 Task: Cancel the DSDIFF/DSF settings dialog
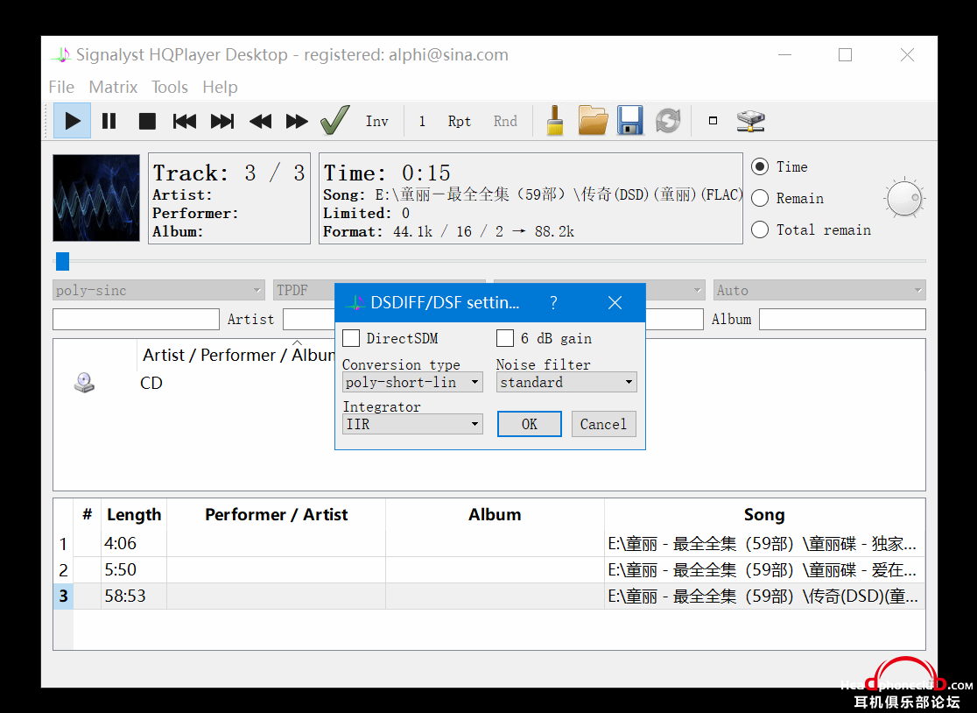tap(604, 424)
